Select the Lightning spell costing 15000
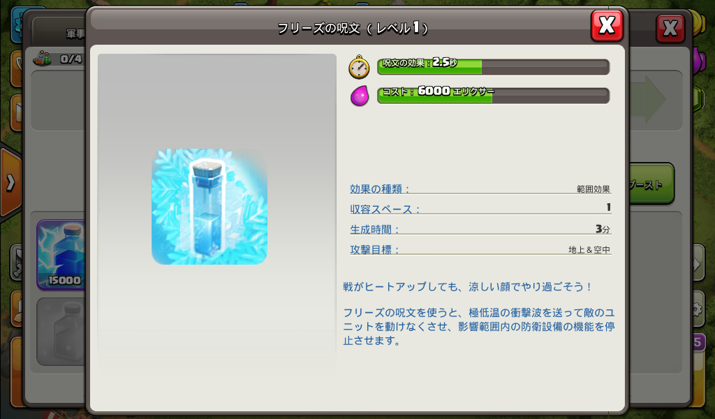Screen dimensions: 715x419 coord(61,254)
